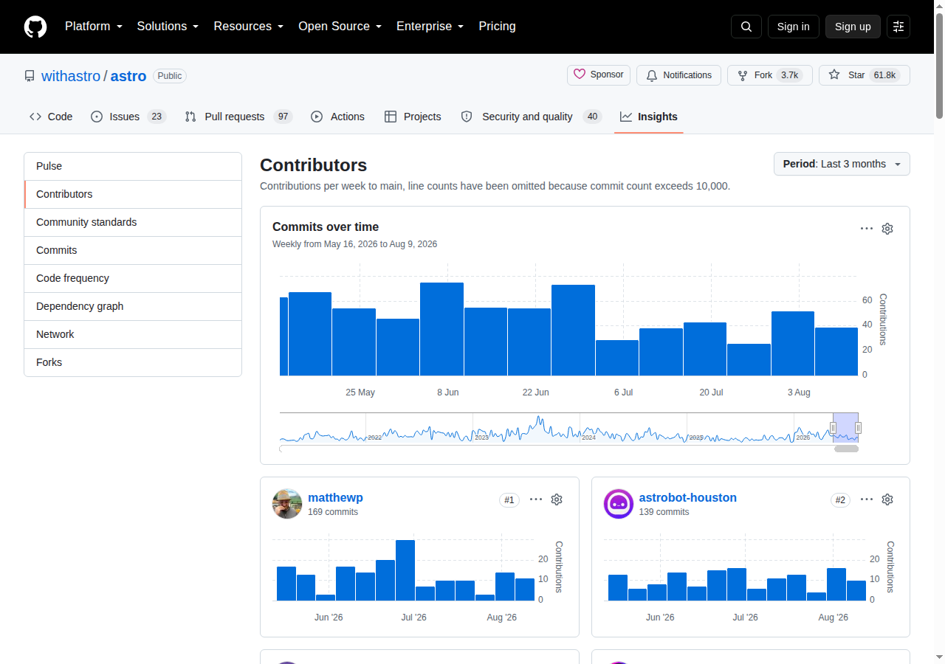Expand the Enterprise menu
945x664 pixels.
pos(430,27)
